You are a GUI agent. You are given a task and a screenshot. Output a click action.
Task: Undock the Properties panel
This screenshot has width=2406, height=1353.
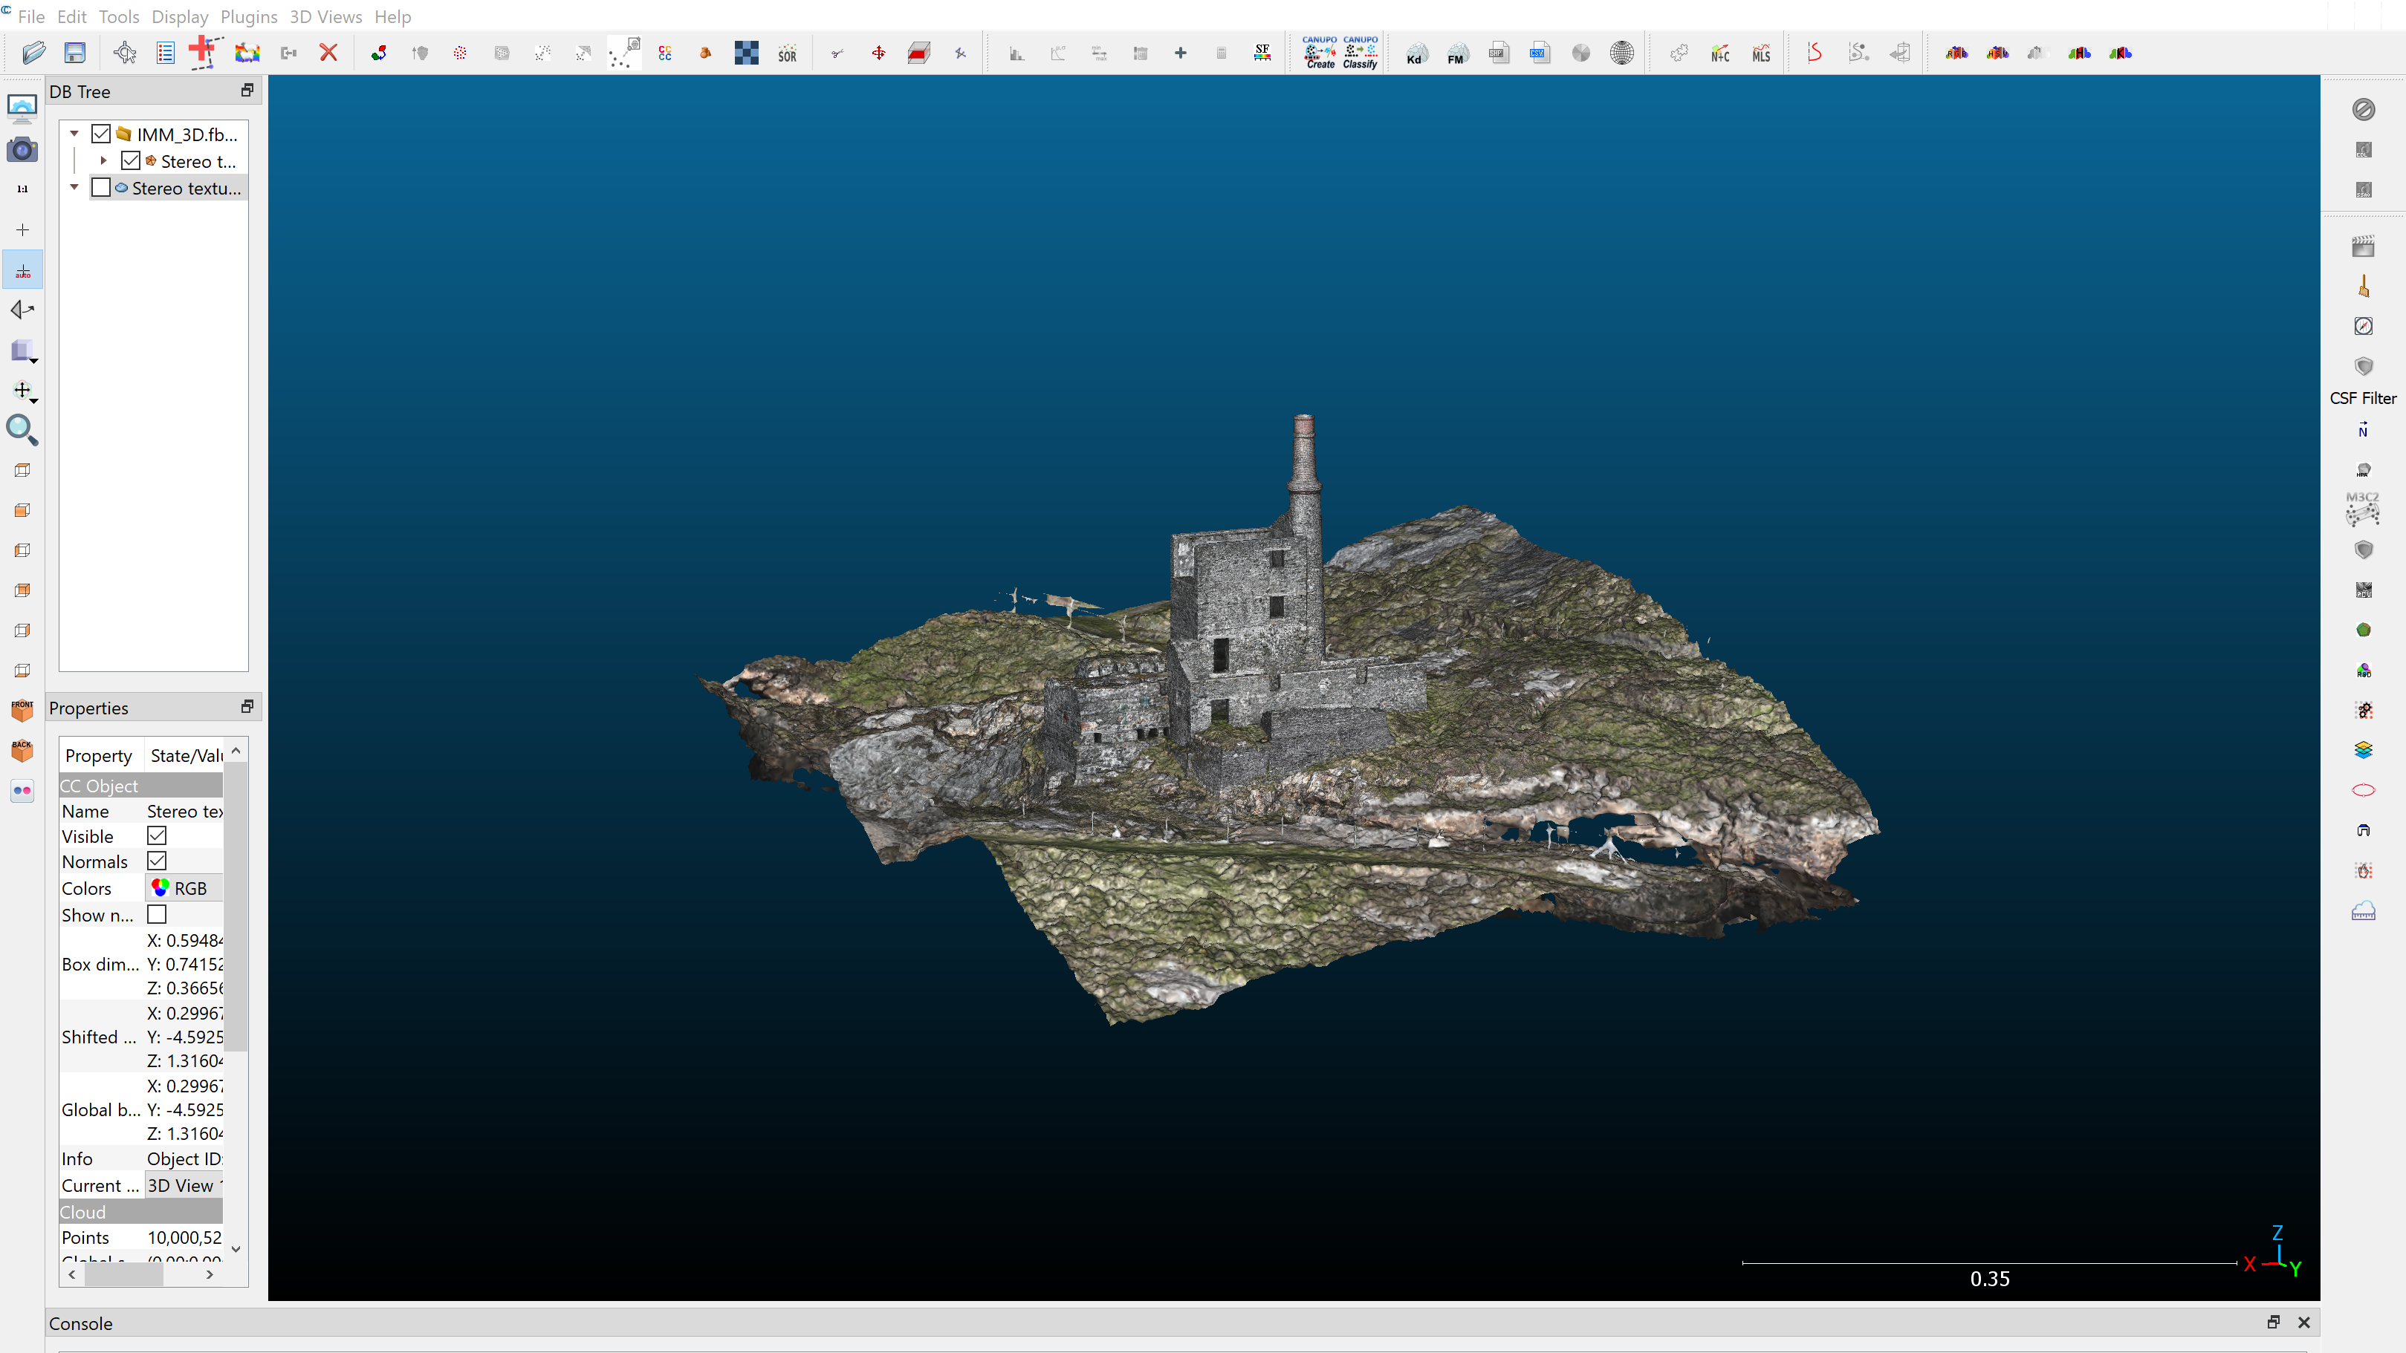pos(247,707)
